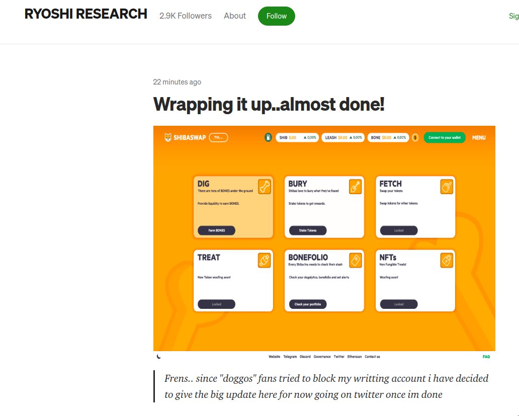The image size is (519, 416).
Task: Click the yellow dollar coin icon
Action: [415, 137]
